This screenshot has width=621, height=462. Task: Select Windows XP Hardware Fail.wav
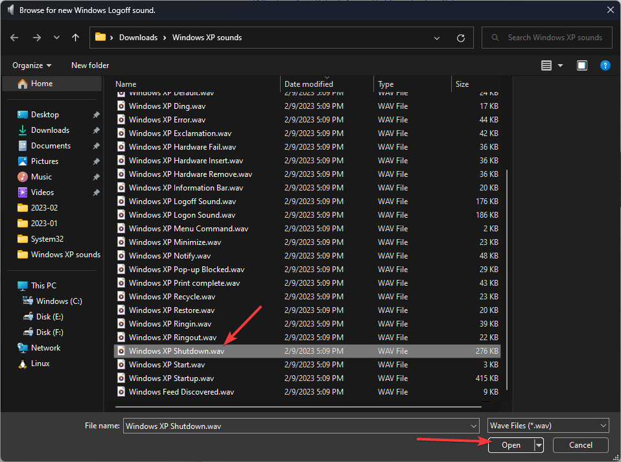click(x=182, y=147)
